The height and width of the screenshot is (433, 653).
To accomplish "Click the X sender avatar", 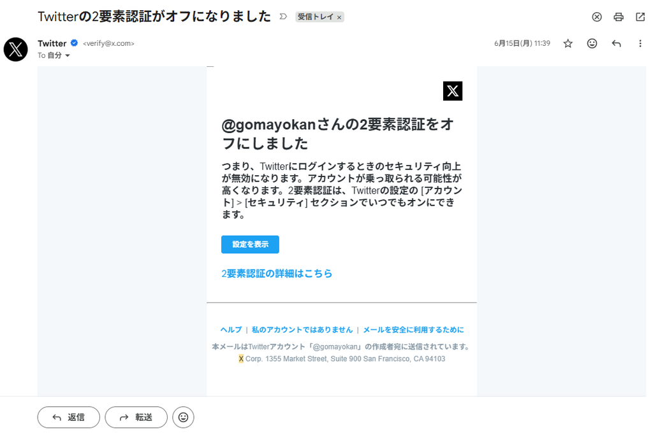I will point(16,50).
